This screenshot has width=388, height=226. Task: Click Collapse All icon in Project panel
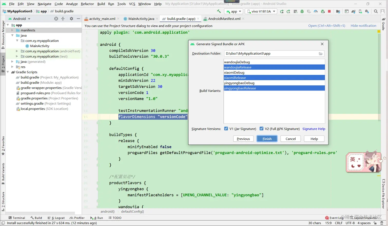click(x=63, y=19)
